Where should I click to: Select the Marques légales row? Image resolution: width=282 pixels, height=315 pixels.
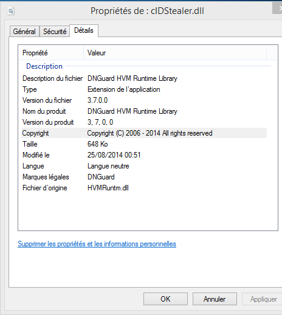(144, 177)
